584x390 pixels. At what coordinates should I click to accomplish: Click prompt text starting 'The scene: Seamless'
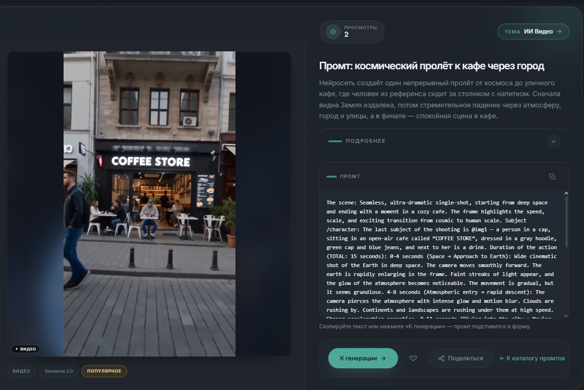coord(442,255)
